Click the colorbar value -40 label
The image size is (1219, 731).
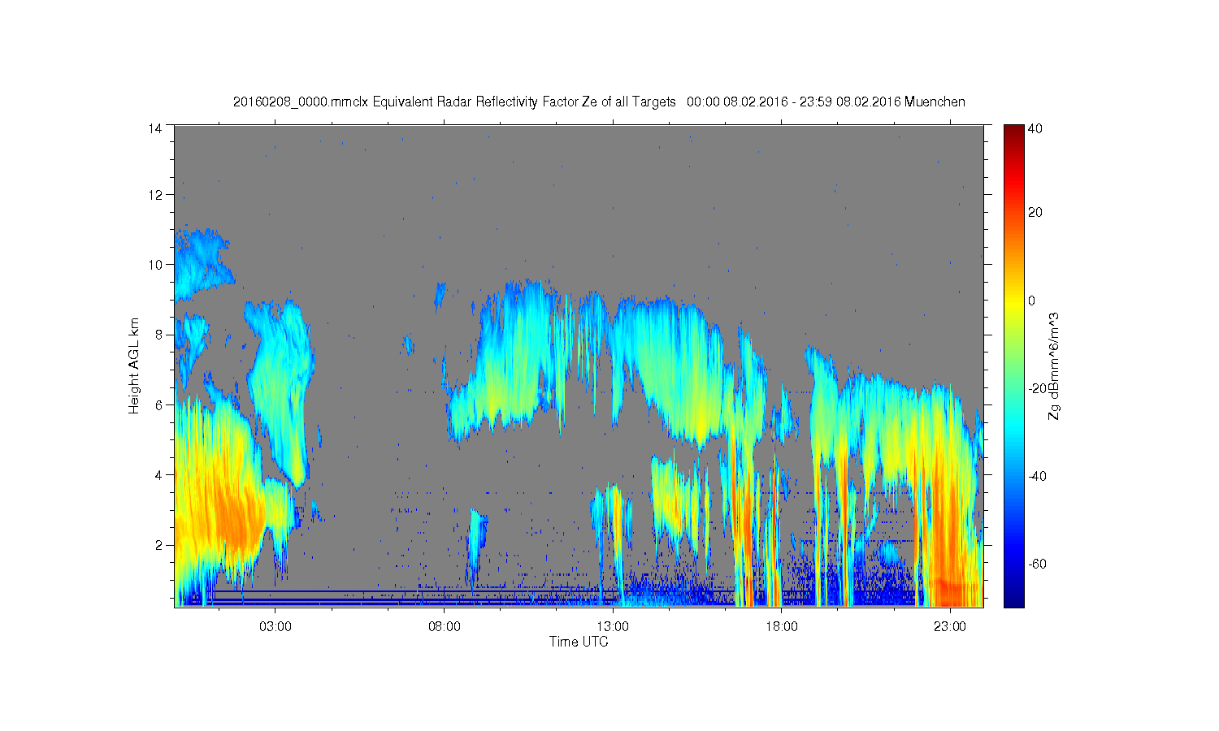(x=1037, y=476)
